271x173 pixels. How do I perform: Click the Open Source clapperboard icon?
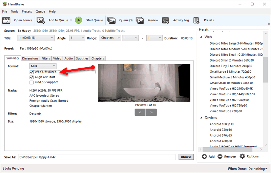pyautogui.click(x=6, y=20)
